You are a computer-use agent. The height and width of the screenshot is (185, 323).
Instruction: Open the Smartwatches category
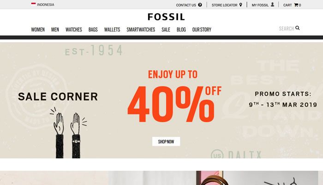141,30
